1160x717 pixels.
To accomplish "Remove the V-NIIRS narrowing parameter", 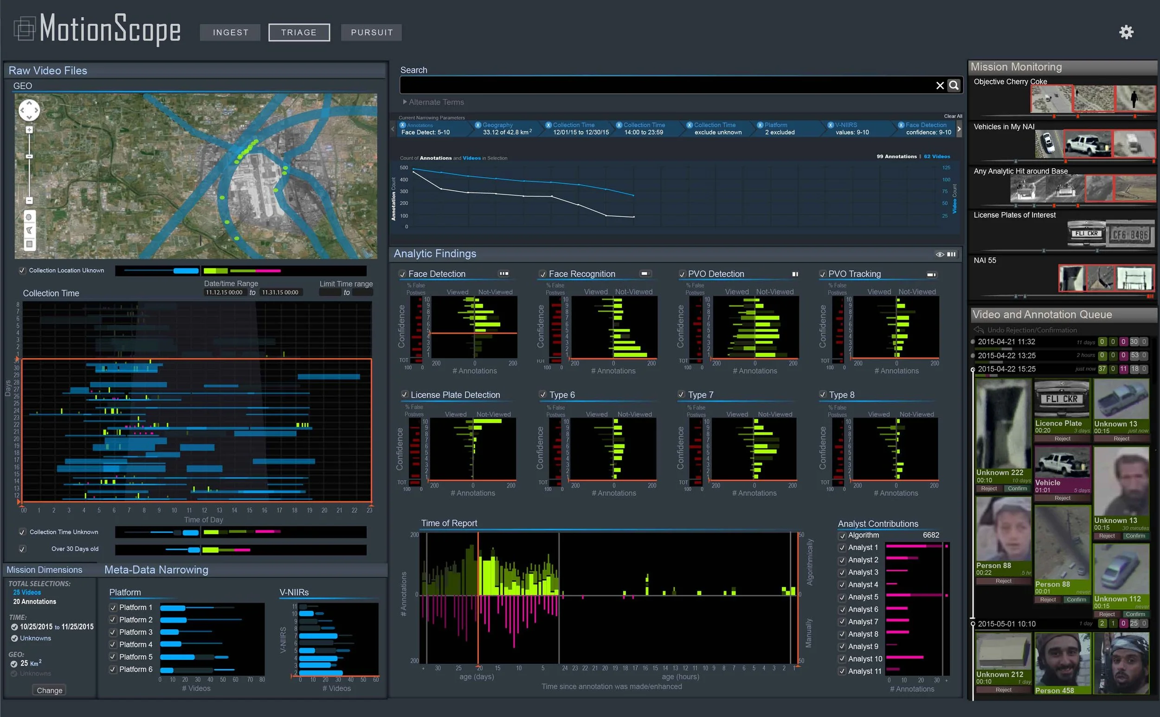I will click(x=831, y=125).
